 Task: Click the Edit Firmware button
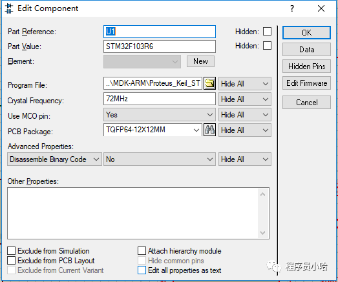[x=306, y=83]
